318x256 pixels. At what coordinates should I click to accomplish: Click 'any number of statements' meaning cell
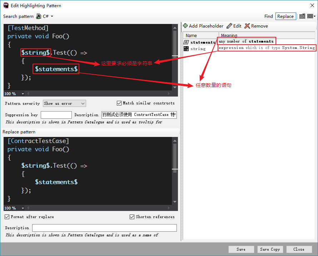[x=246, y=41]
